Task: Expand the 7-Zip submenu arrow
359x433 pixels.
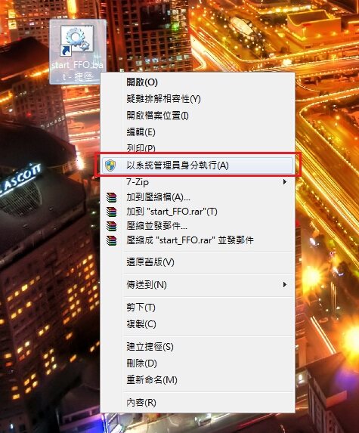Action: 284,181
